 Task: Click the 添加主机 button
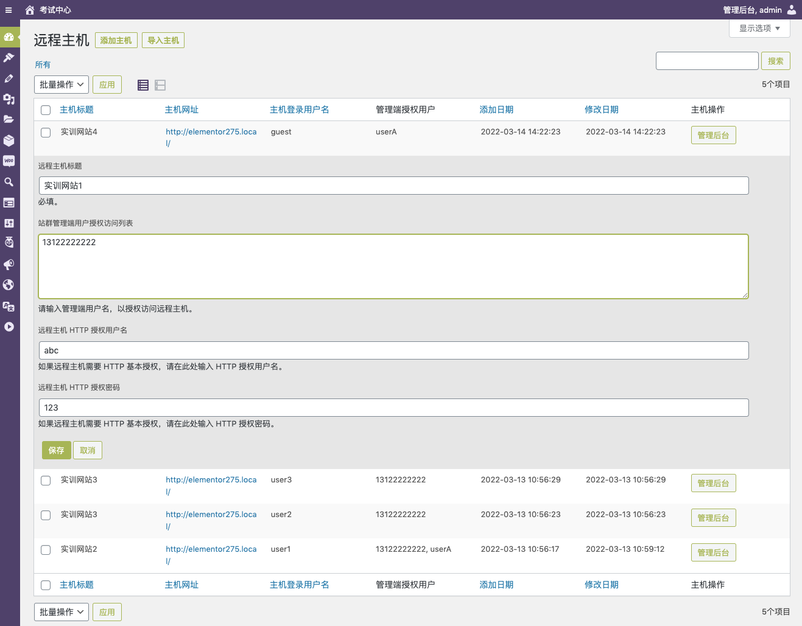click(116, 40)
